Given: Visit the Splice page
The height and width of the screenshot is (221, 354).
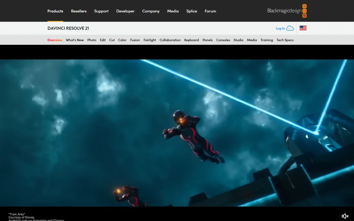Looking at the screenshot, I should (192, 11).
